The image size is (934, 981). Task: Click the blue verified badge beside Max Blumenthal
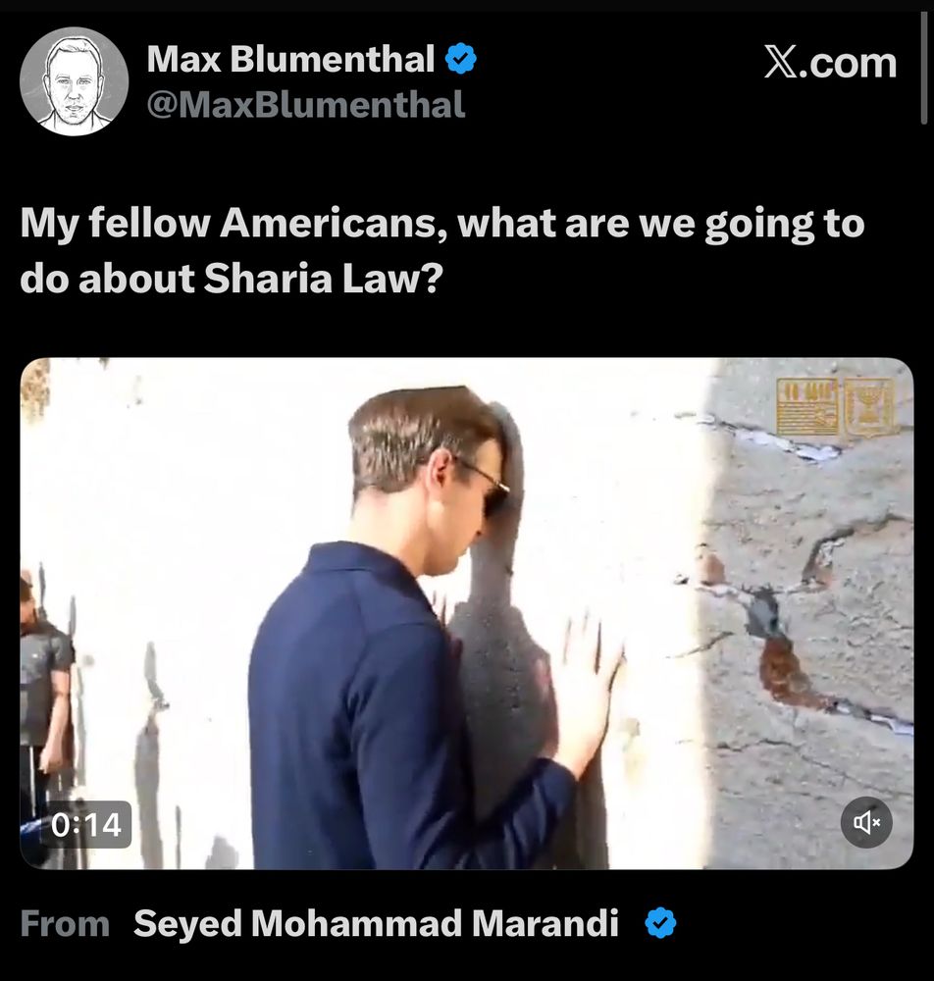[x=460, y=59]
